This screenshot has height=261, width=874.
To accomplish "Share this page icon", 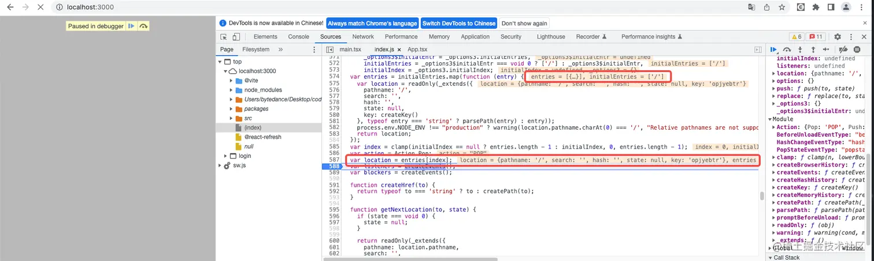I will 766,7.
